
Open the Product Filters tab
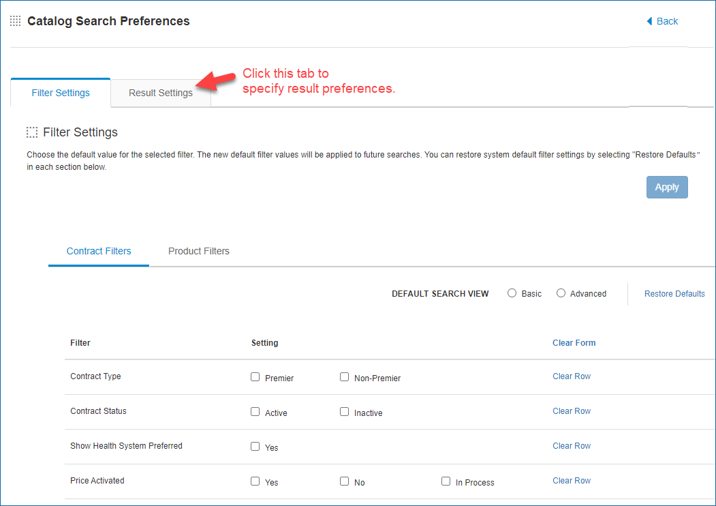pyautogui.click(x=199, y=251)
